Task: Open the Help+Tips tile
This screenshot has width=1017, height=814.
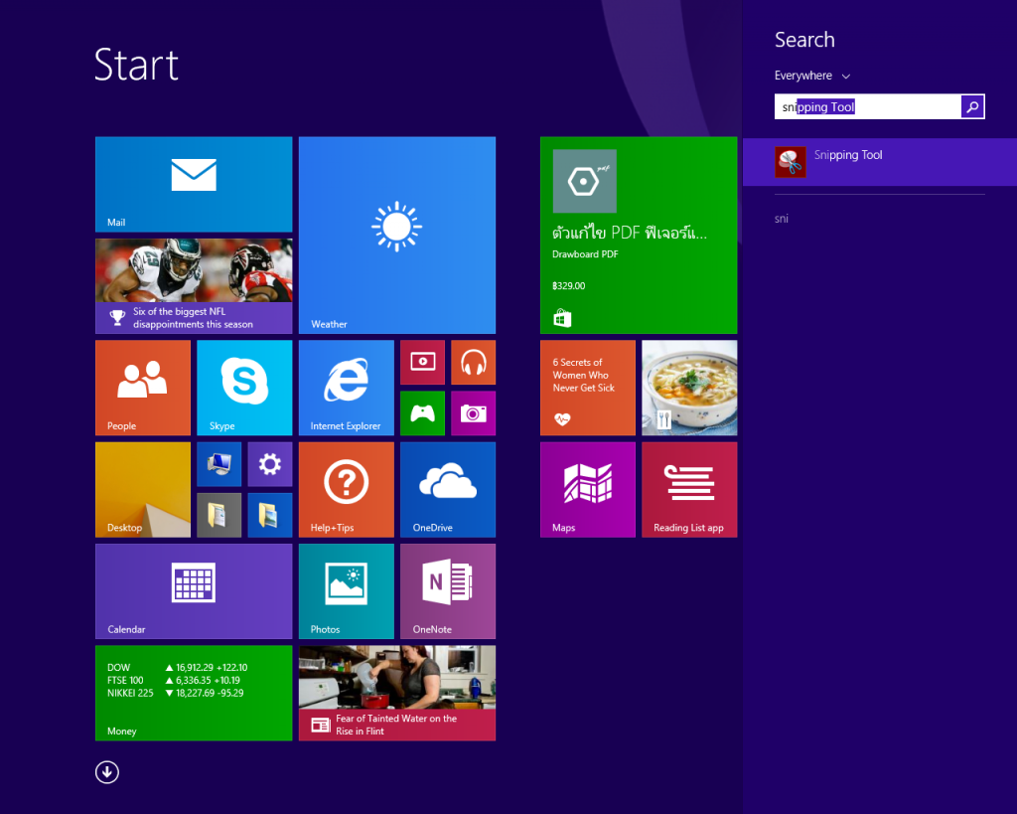Action: click(346, 489)
